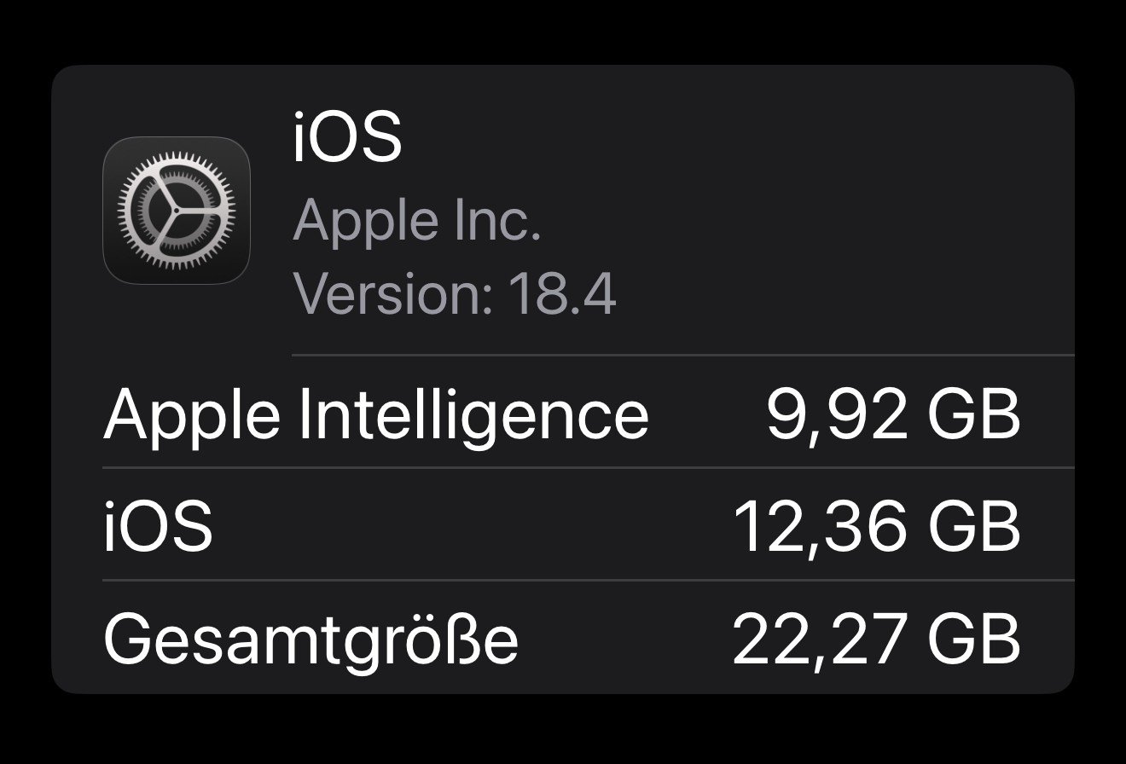Select the Apple Inc. developer name
This screenshot has width=1126, height=764.
coord(417,219)
